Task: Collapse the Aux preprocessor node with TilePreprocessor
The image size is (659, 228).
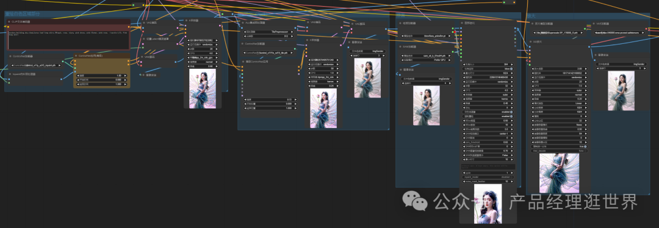Action: pyautogui.click(x=243, y=23)
